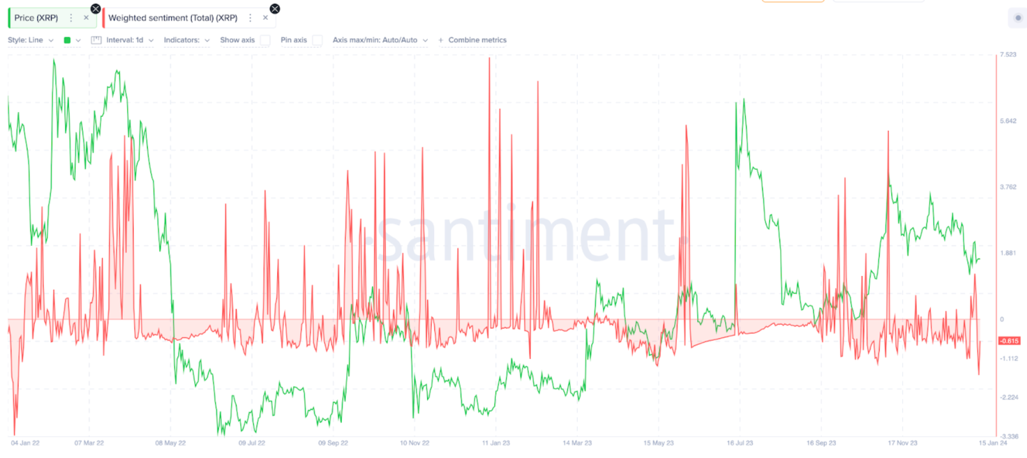
Task: Click the -3.336 right axis label
Action: [x=1009, y=437]
